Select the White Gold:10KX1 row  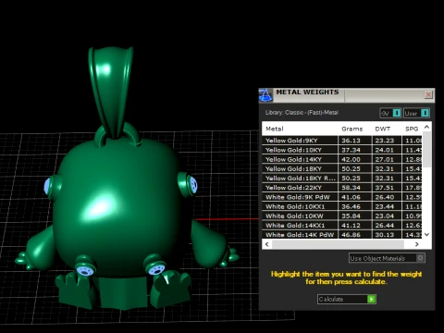342,206
